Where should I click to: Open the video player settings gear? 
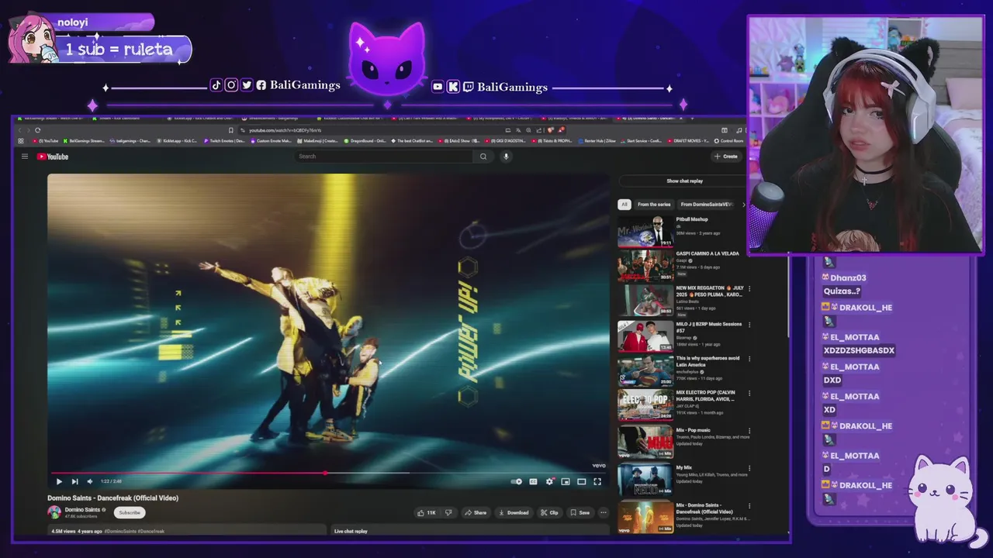[549, 481]
